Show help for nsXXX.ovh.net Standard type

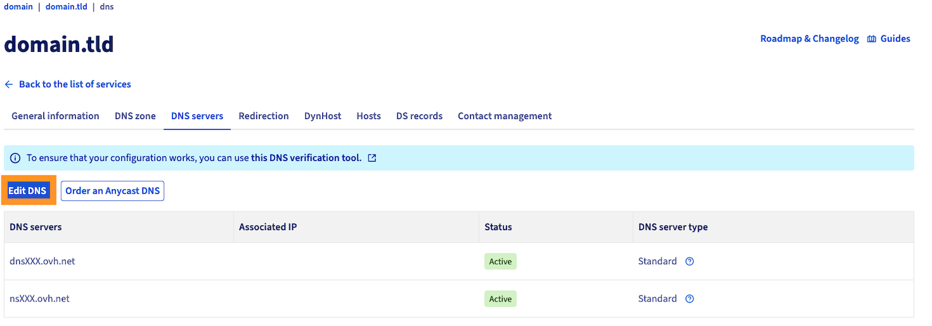point(690,299)
